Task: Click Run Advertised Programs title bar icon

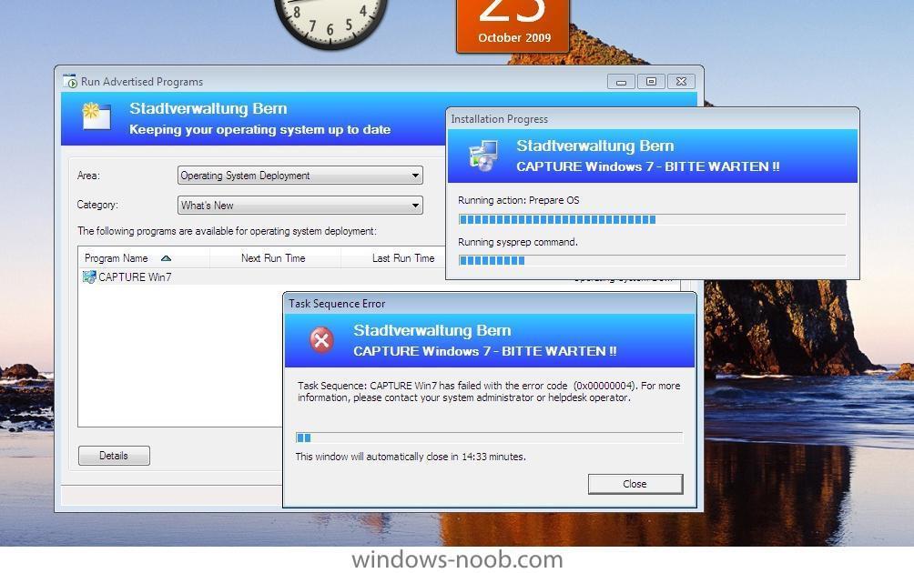Action: point(70,82)
